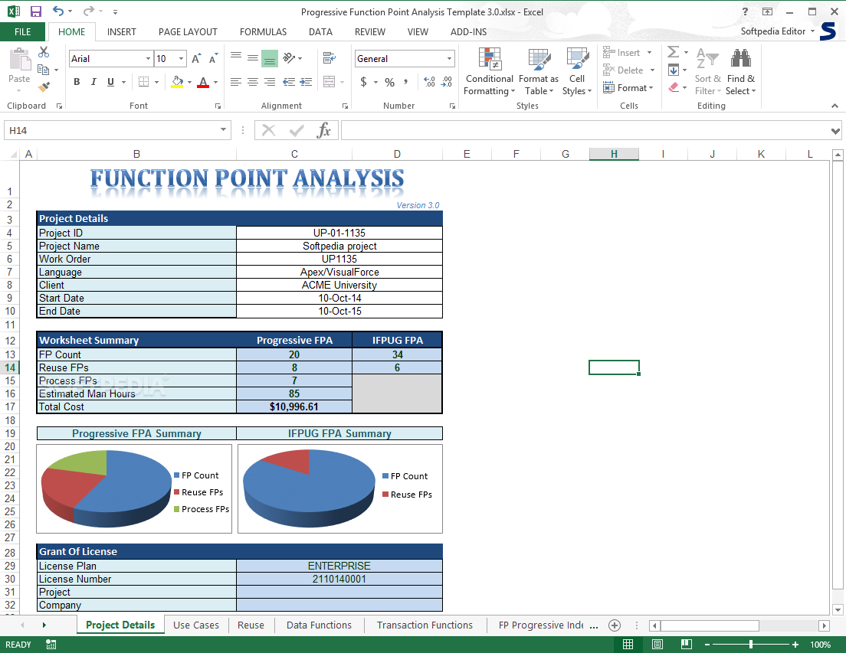Viewport: 846px width, 653px height.
Task: Click the Orientation text angle icon
Action: click(290, 57)
